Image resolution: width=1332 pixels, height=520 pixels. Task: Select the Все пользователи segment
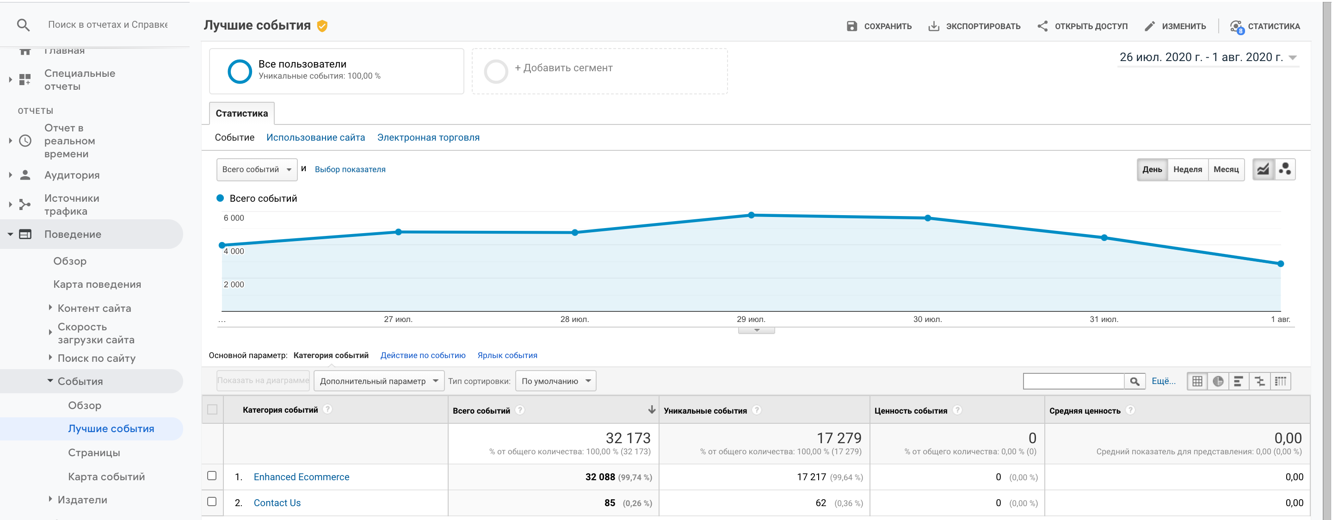tap(337, 71)
